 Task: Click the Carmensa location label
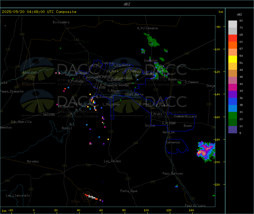pos(173,142)
